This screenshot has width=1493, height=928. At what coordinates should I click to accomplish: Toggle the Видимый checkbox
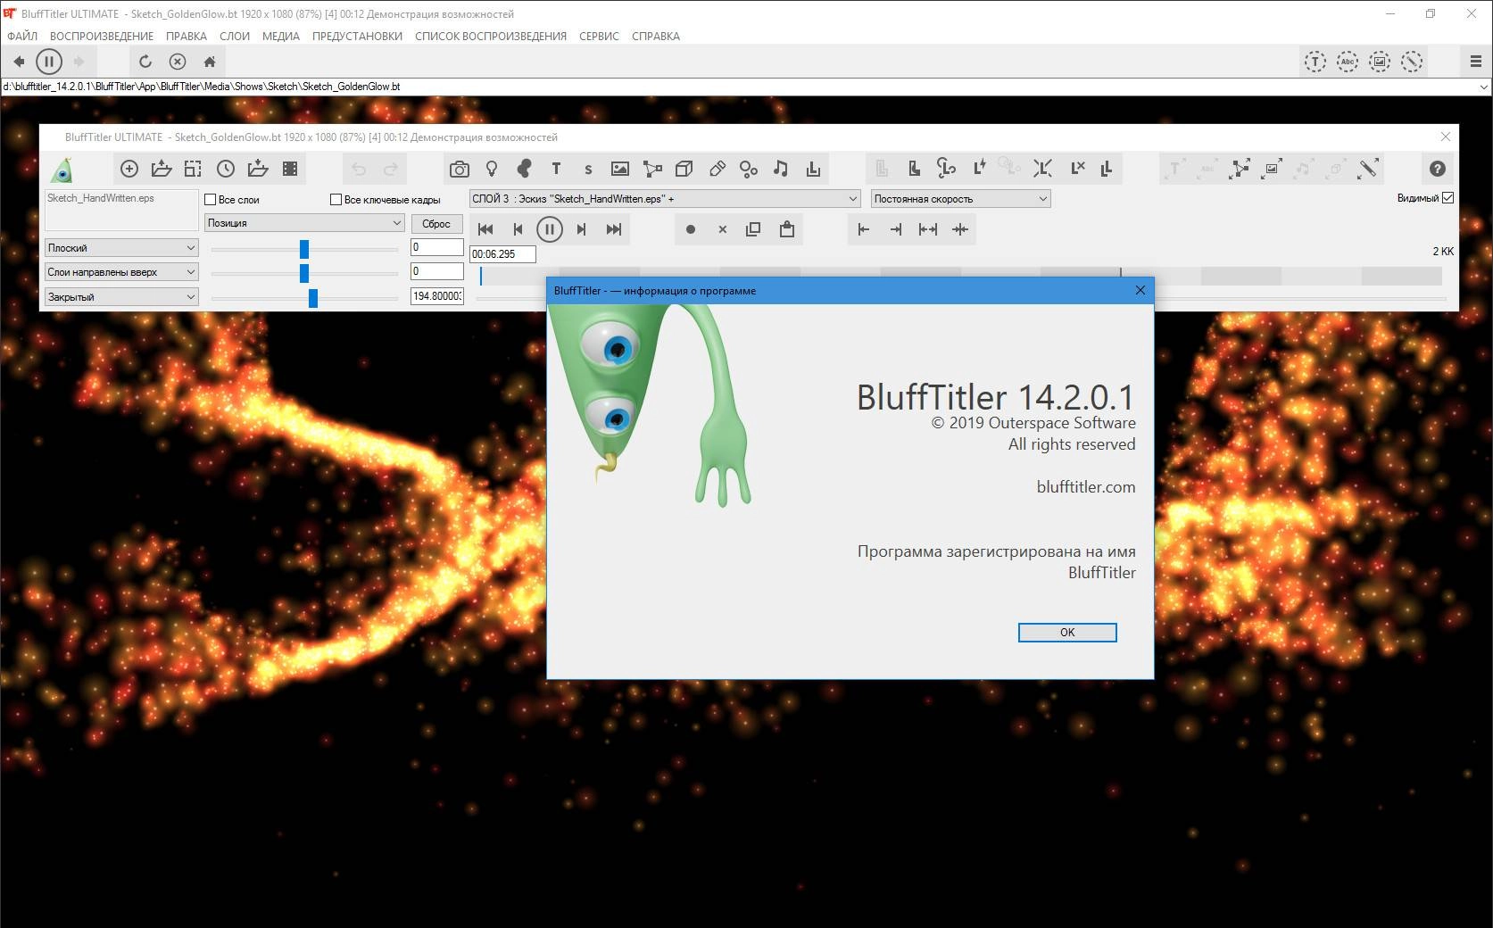click(x=1448, y=198)
